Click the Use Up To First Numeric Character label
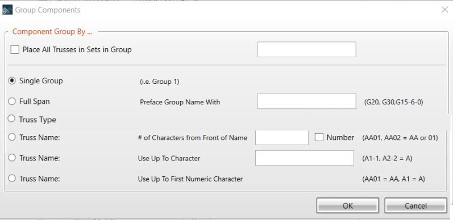Image resolution: width=453 pixels, height=220 pixels. [x=190, y=179]
